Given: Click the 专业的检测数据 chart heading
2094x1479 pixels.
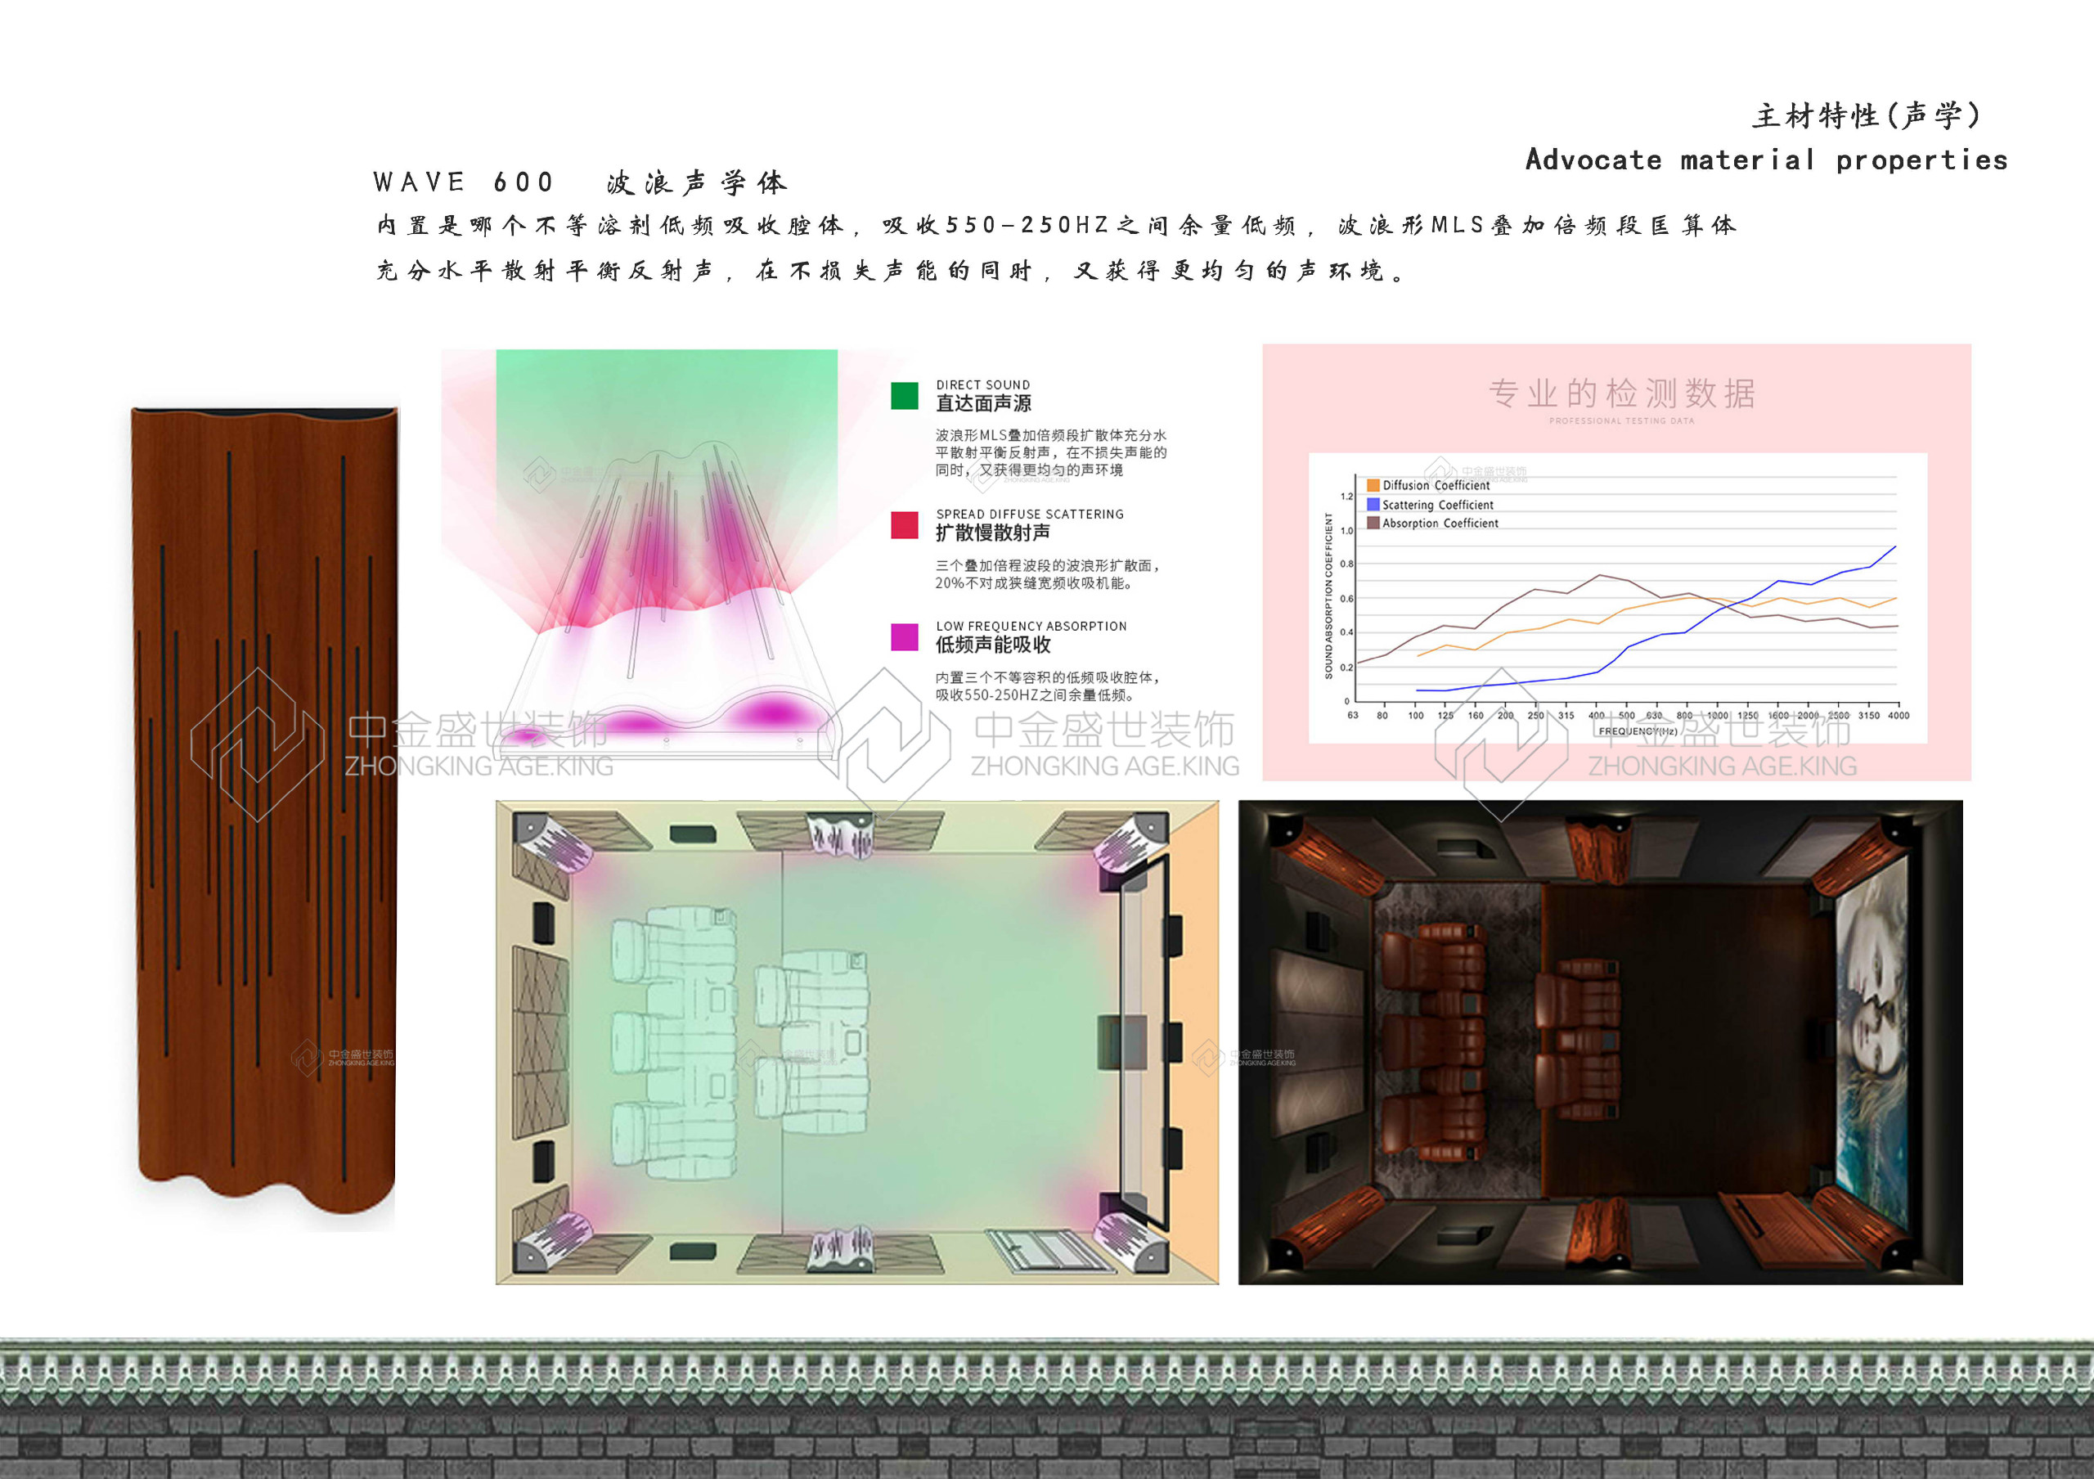Looking at the screenshot, I should click(x=1621, y=394).
